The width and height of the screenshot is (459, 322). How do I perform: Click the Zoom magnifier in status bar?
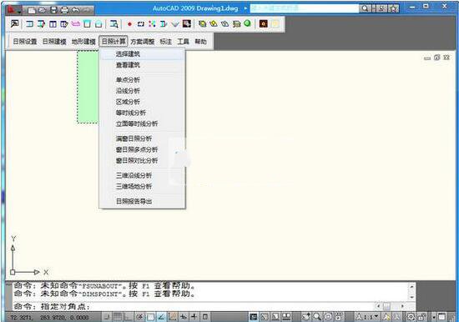point(317,317)
